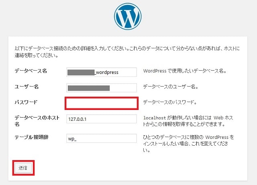Image resolution: width=257 pixels, height=185 pixels.
Task: Click the テーブル接頭辞 field containing wp_
Action: (102, 138)
